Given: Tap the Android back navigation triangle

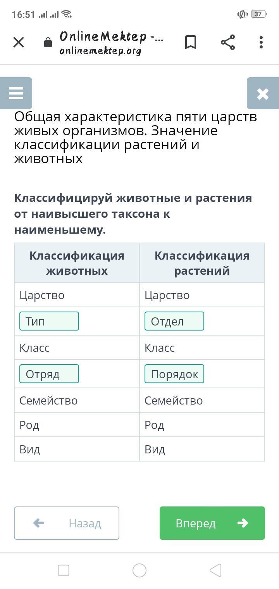Looking at the screenshot, I should click(215, 570).
